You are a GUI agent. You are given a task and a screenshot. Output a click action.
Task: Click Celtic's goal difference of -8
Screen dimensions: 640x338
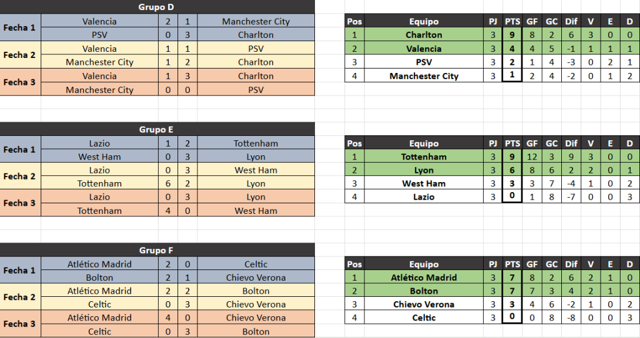571,318
